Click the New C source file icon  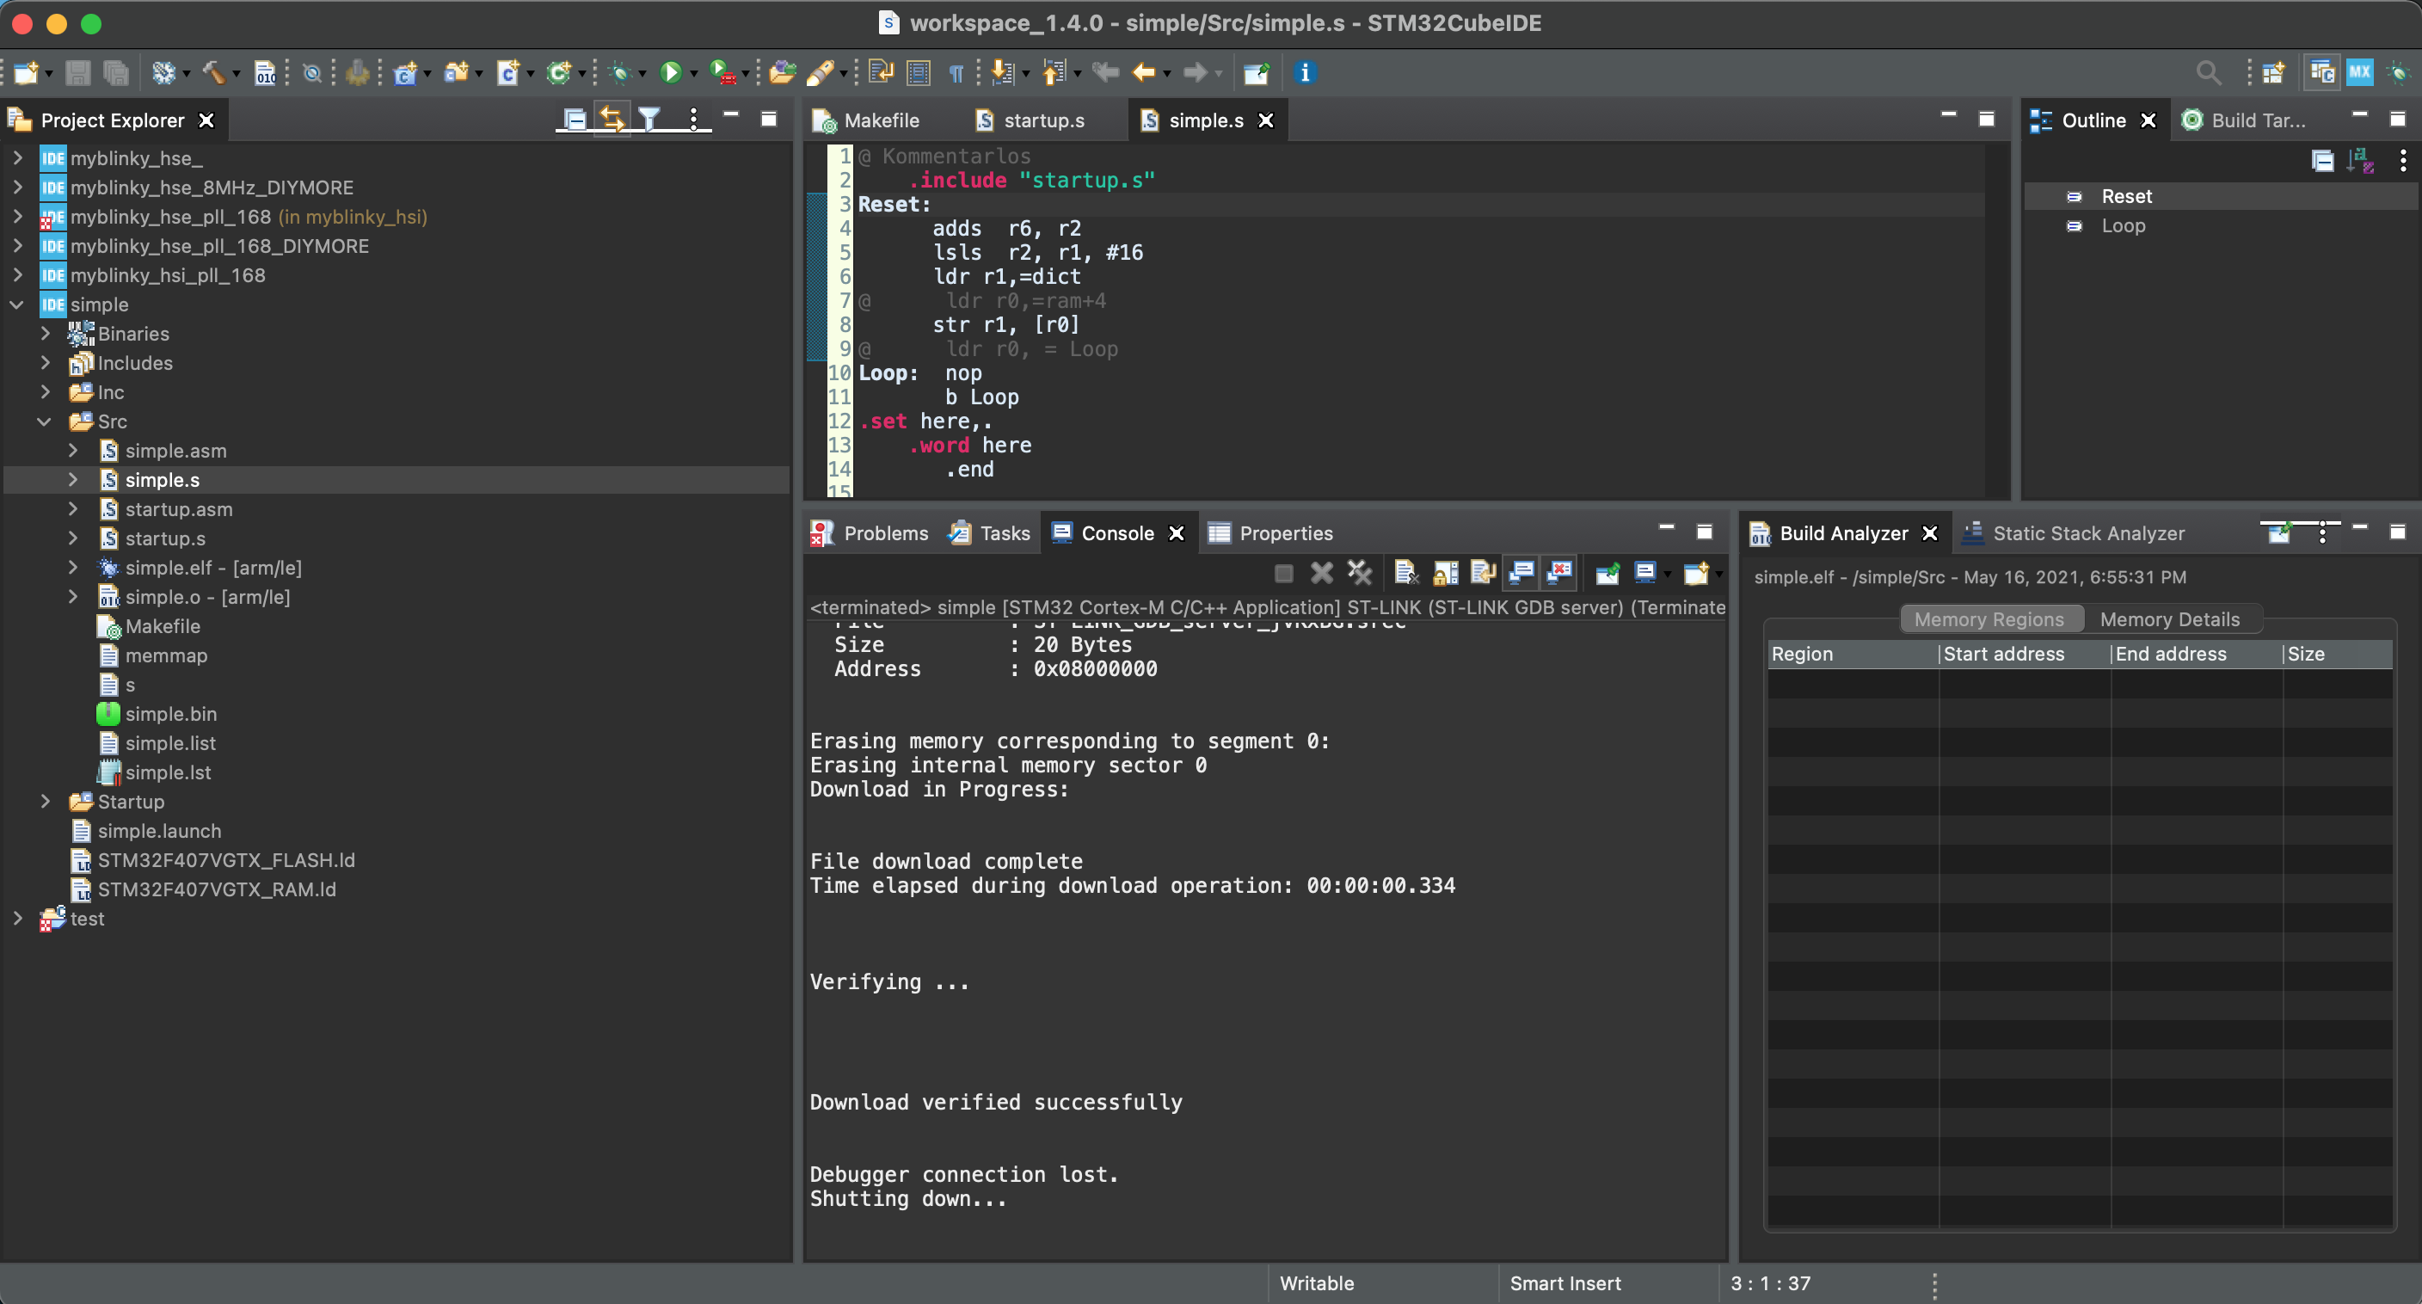coord(507,72)
